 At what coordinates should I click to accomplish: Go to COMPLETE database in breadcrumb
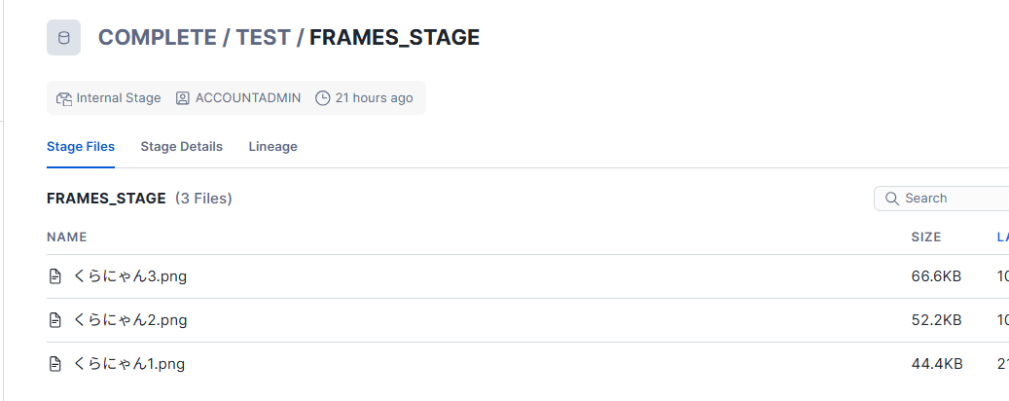click(x=158, y=38)
